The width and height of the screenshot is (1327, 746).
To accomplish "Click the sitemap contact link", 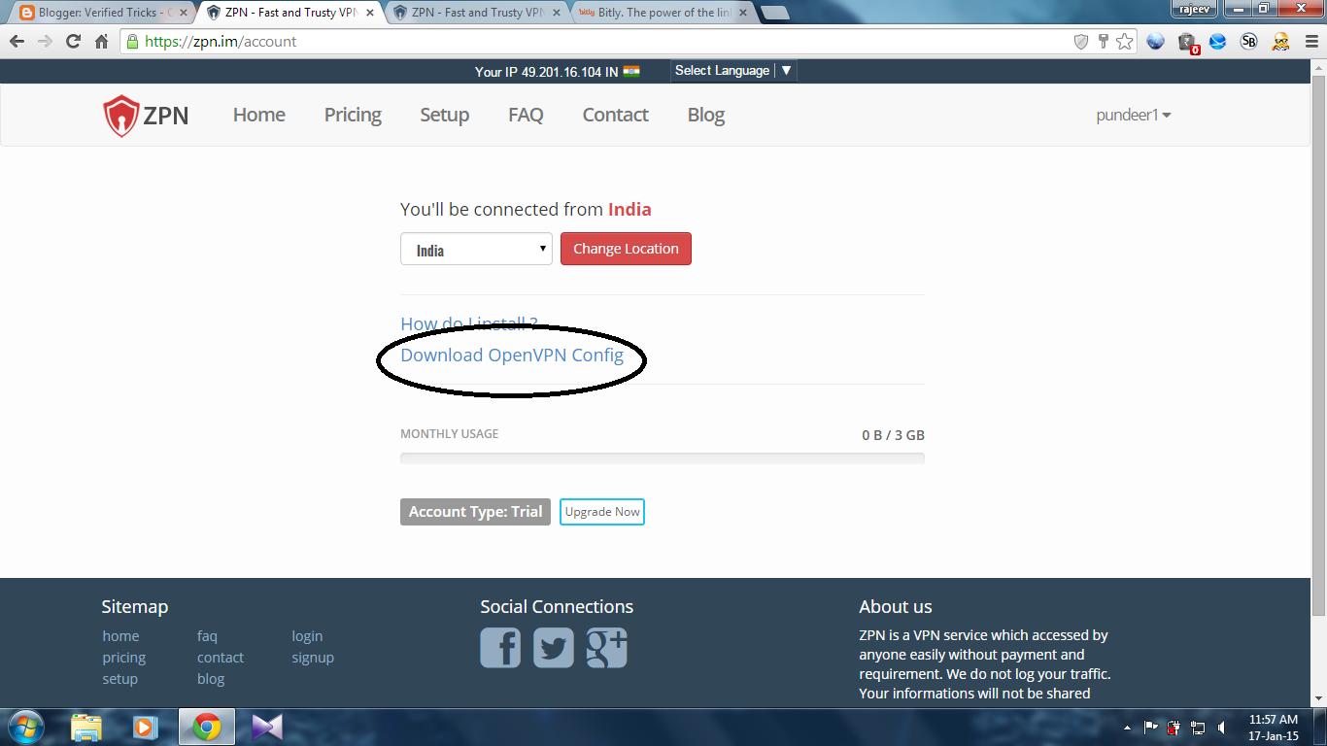I will (x=221, y=658).
